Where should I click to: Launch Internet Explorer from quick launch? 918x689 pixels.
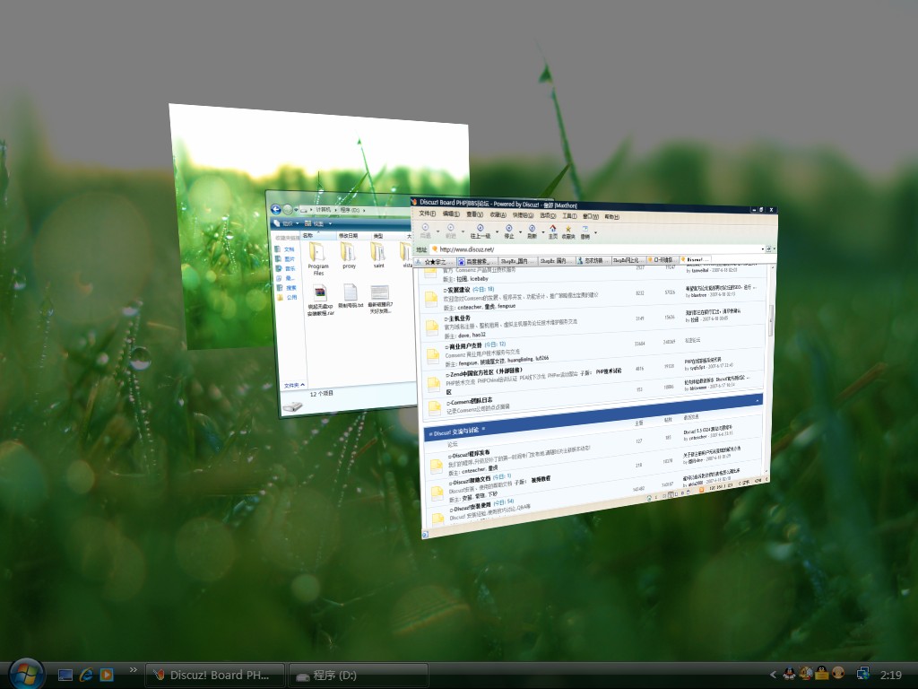pos(86,674)
